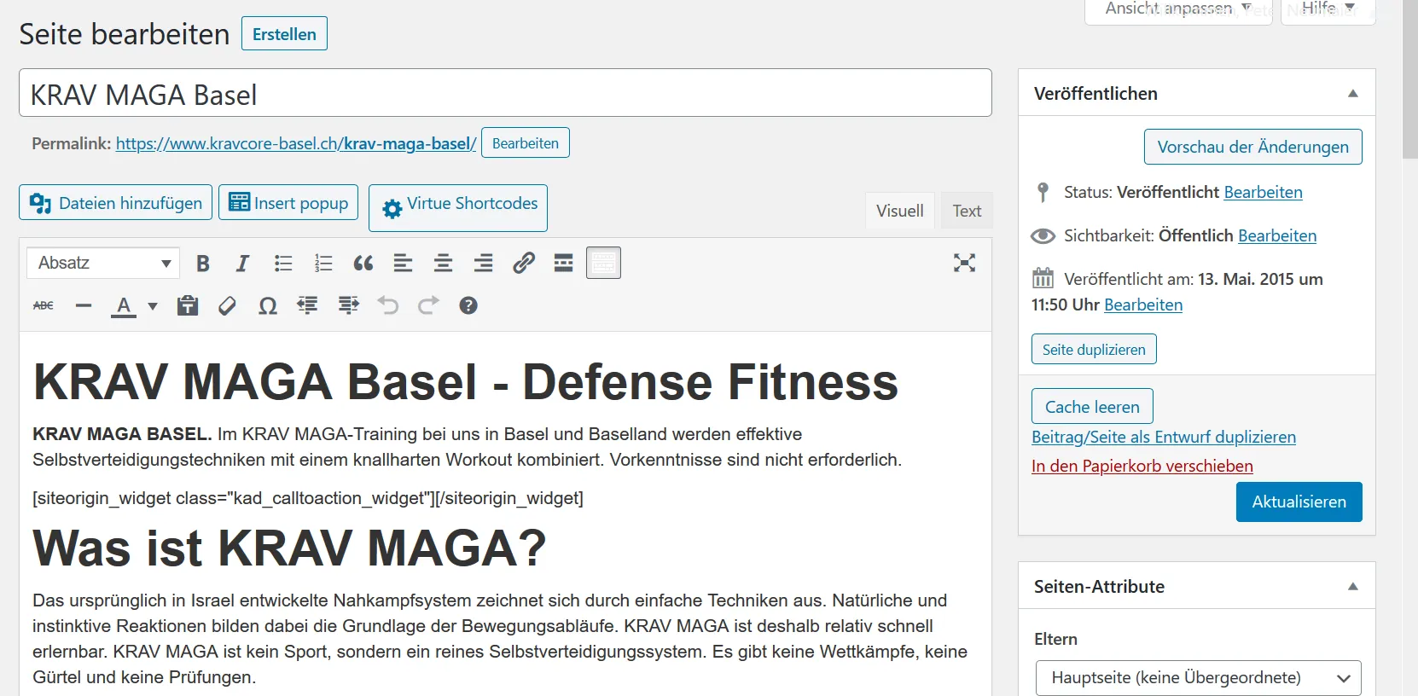Viewport: 1418px width, 696px height.
Task: Open the kravcore-basel.ch permalink
Action: coord(296,143)
